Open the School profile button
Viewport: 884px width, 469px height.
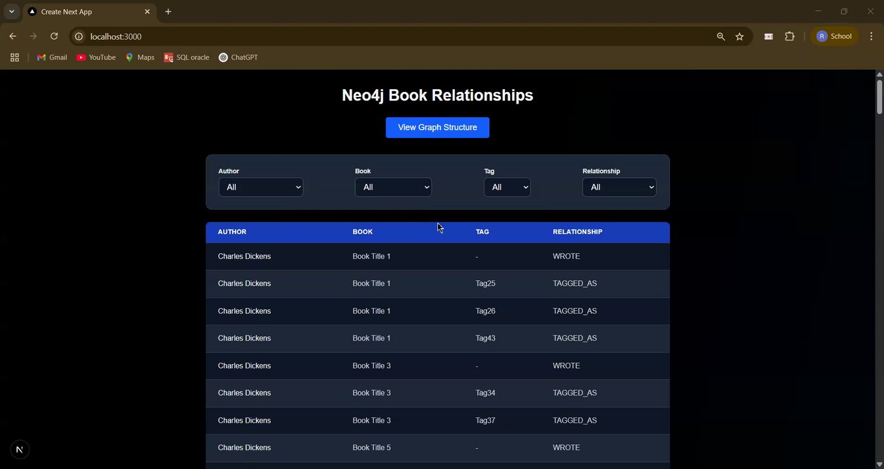click(x=834, y=36)
